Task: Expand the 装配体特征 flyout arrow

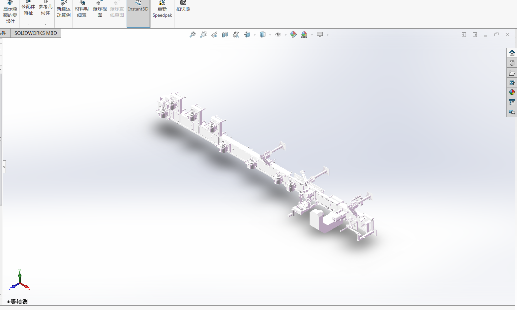Action: (28, 24)
